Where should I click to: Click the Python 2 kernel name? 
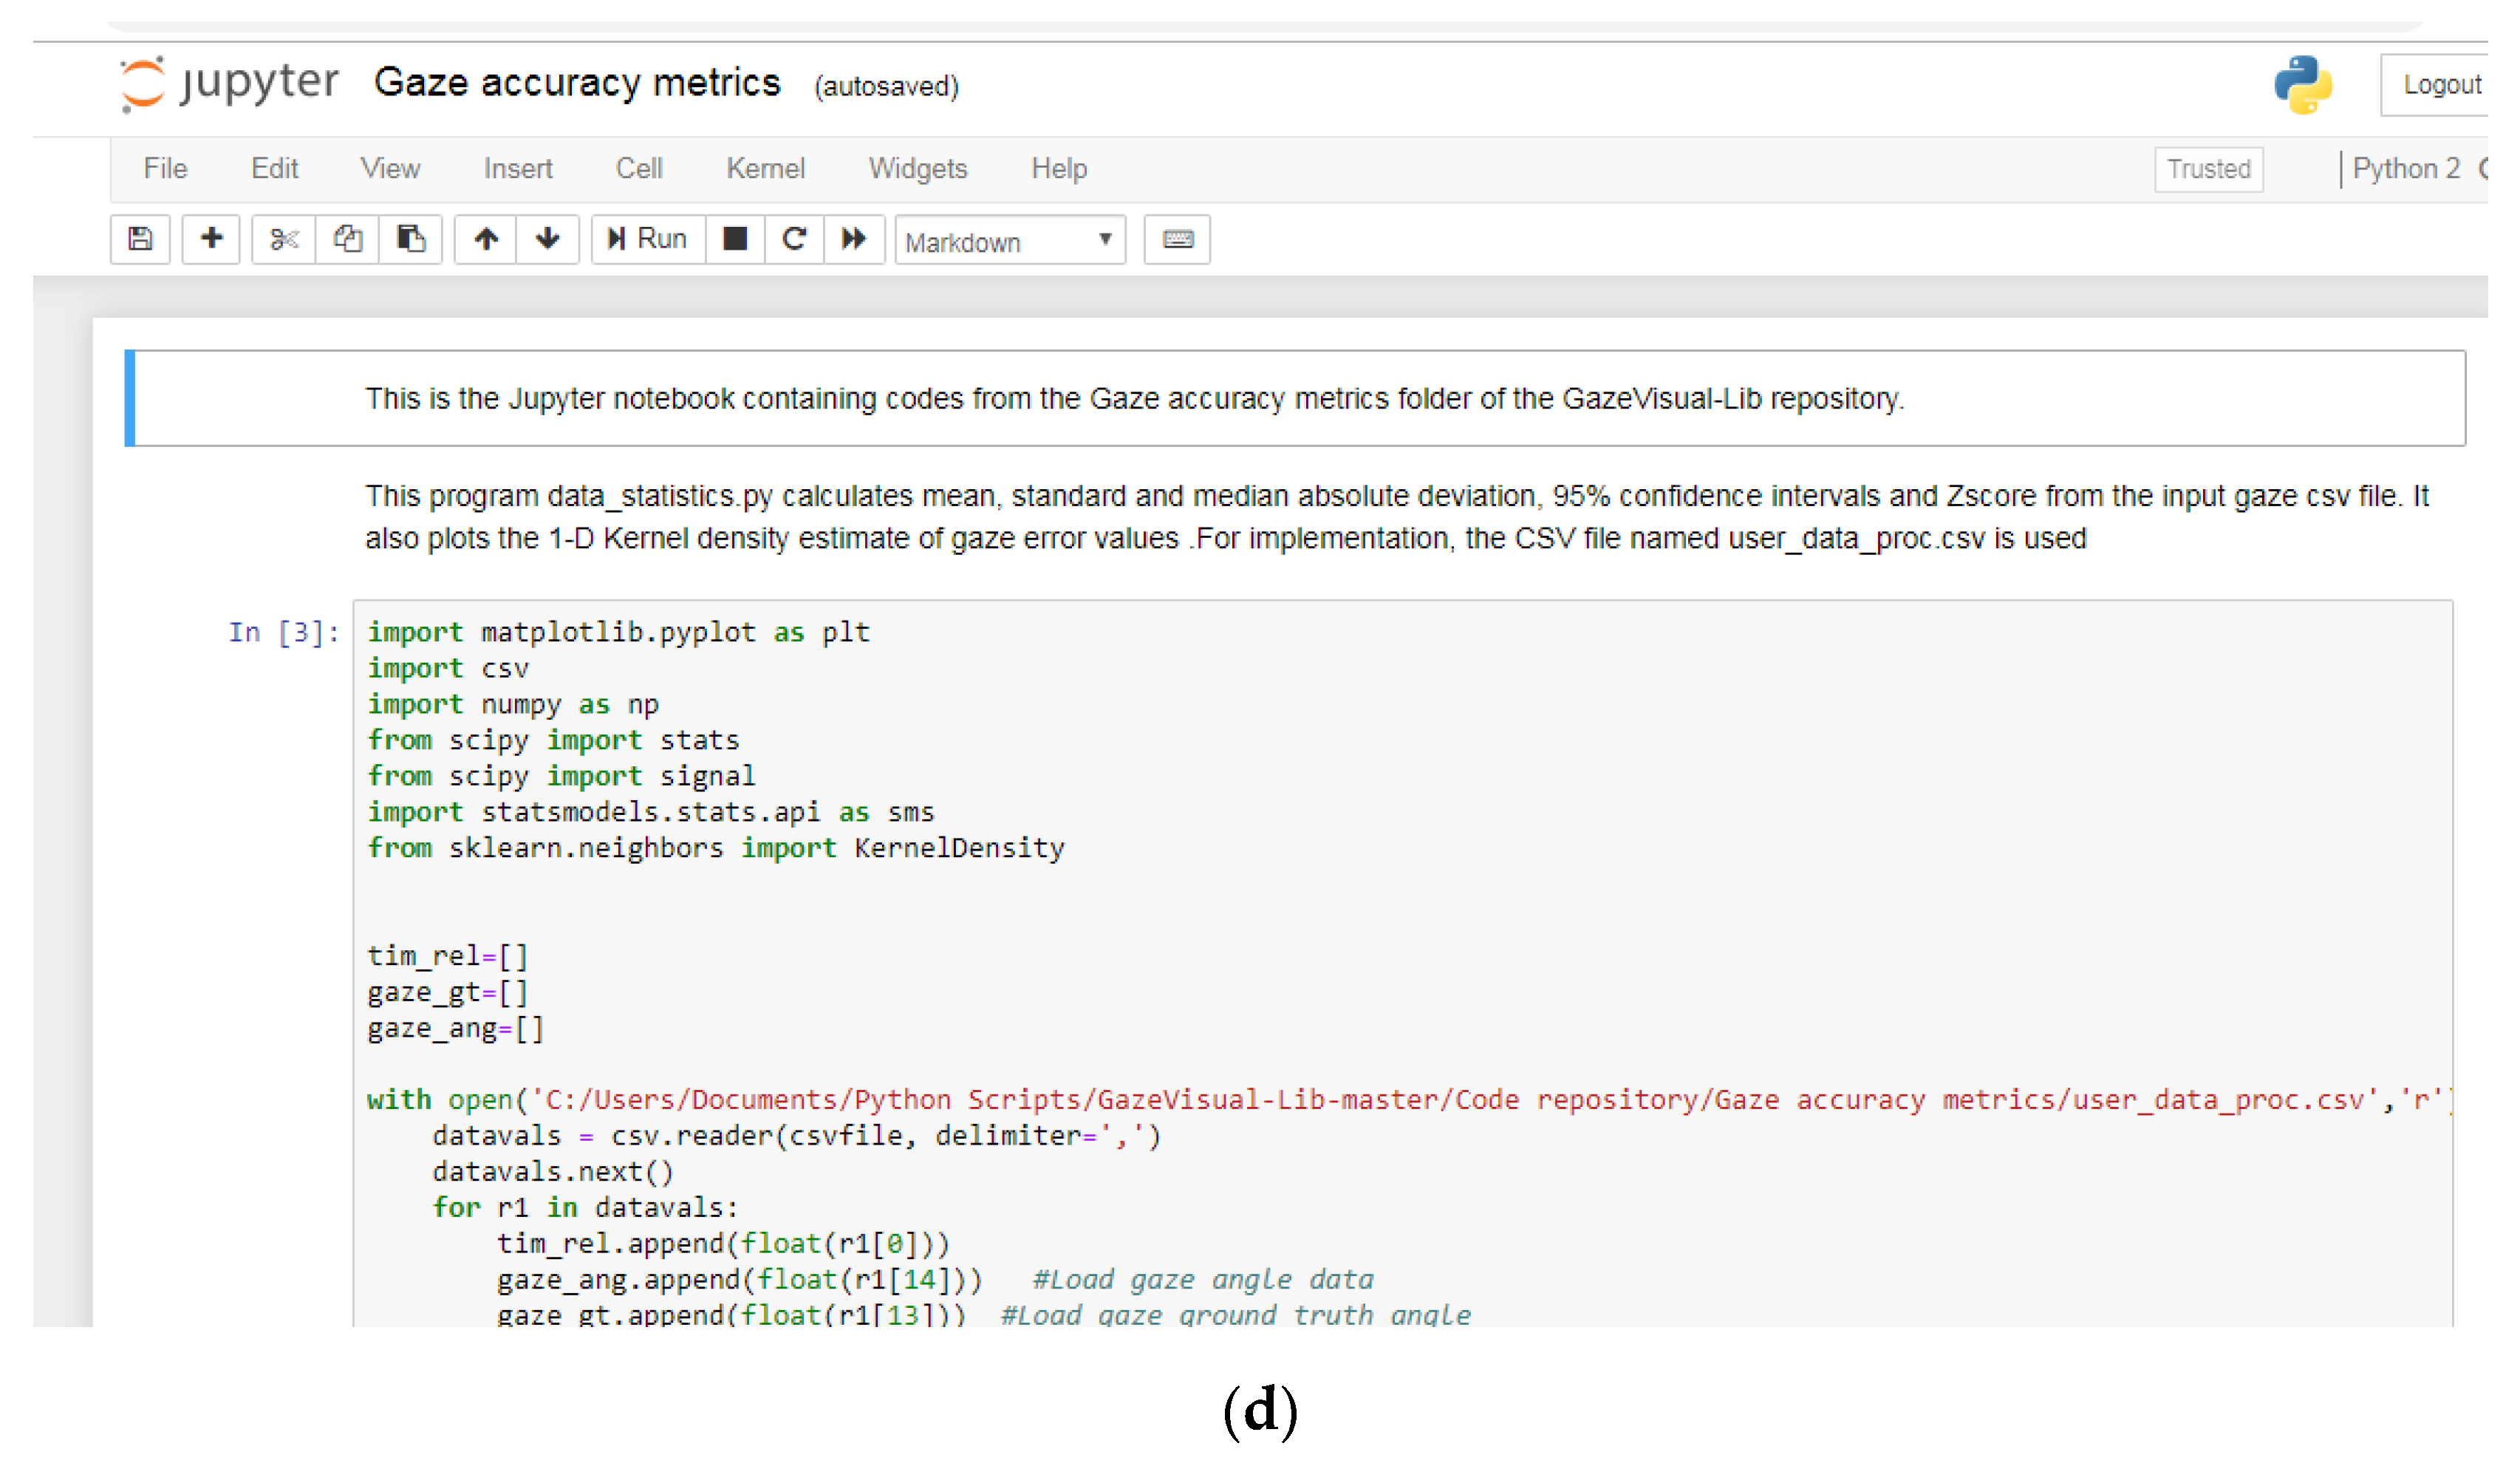pyautogui.click(x=2405, y=168)
